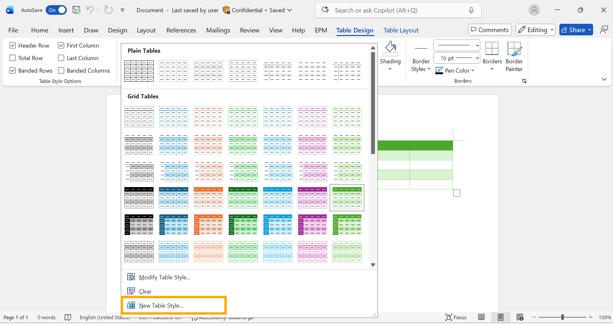This screenshot has width=613, height=324.
Task: Open Customize Quick Access Toolbar arrow
Action: point(122,10)
